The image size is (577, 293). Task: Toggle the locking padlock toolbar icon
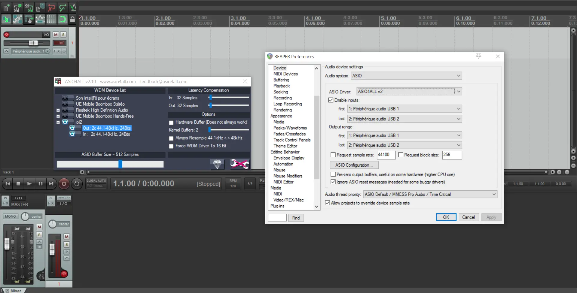pos(72,20)
